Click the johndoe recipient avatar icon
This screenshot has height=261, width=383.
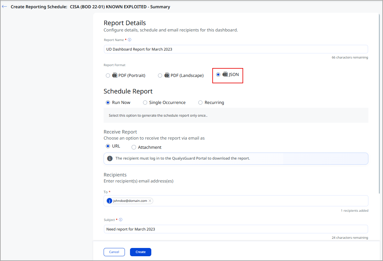[x=110, y=201]
